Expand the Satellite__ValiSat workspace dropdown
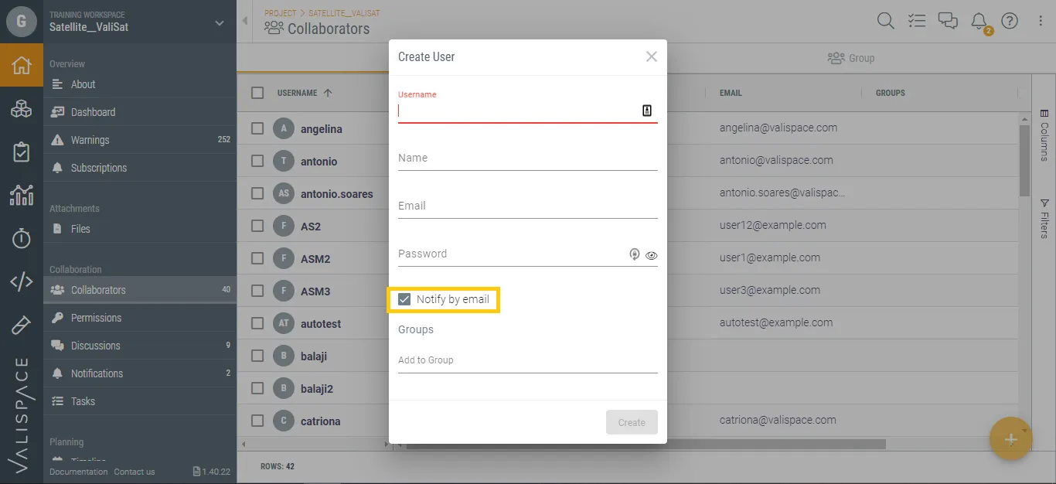The height and width of the screenshot is (484, 1056). (220, 23)
